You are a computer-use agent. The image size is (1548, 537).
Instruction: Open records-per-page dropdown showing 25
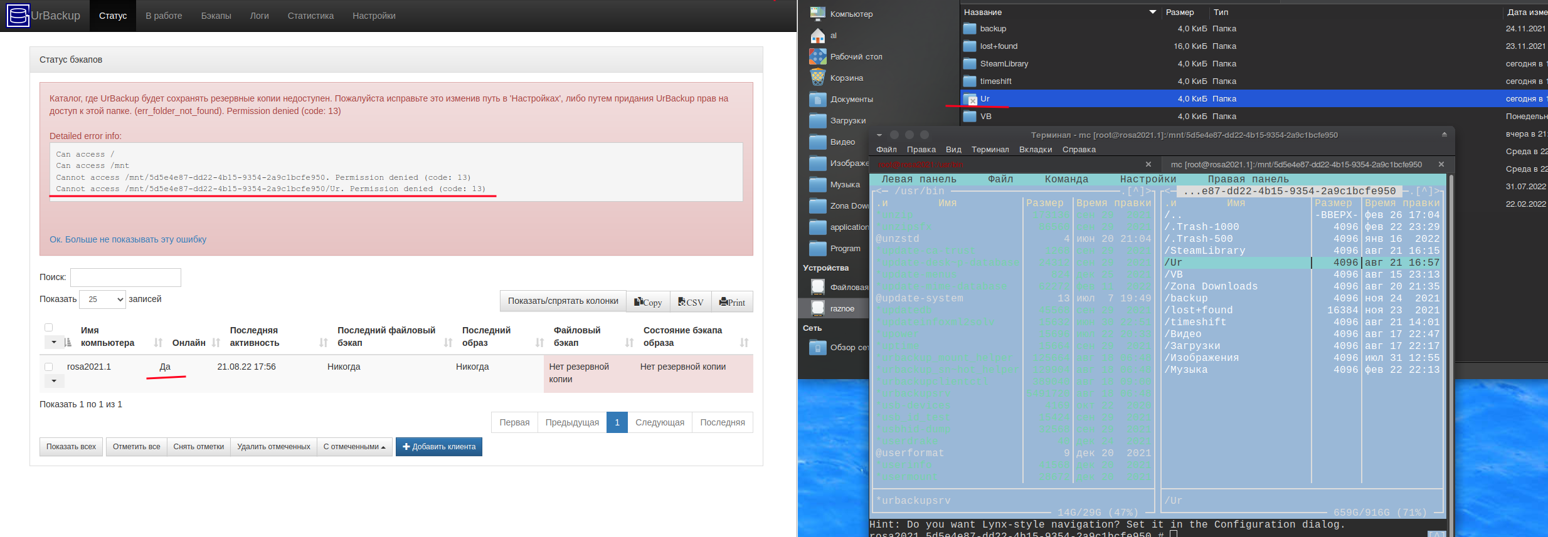tap(103, 300)
